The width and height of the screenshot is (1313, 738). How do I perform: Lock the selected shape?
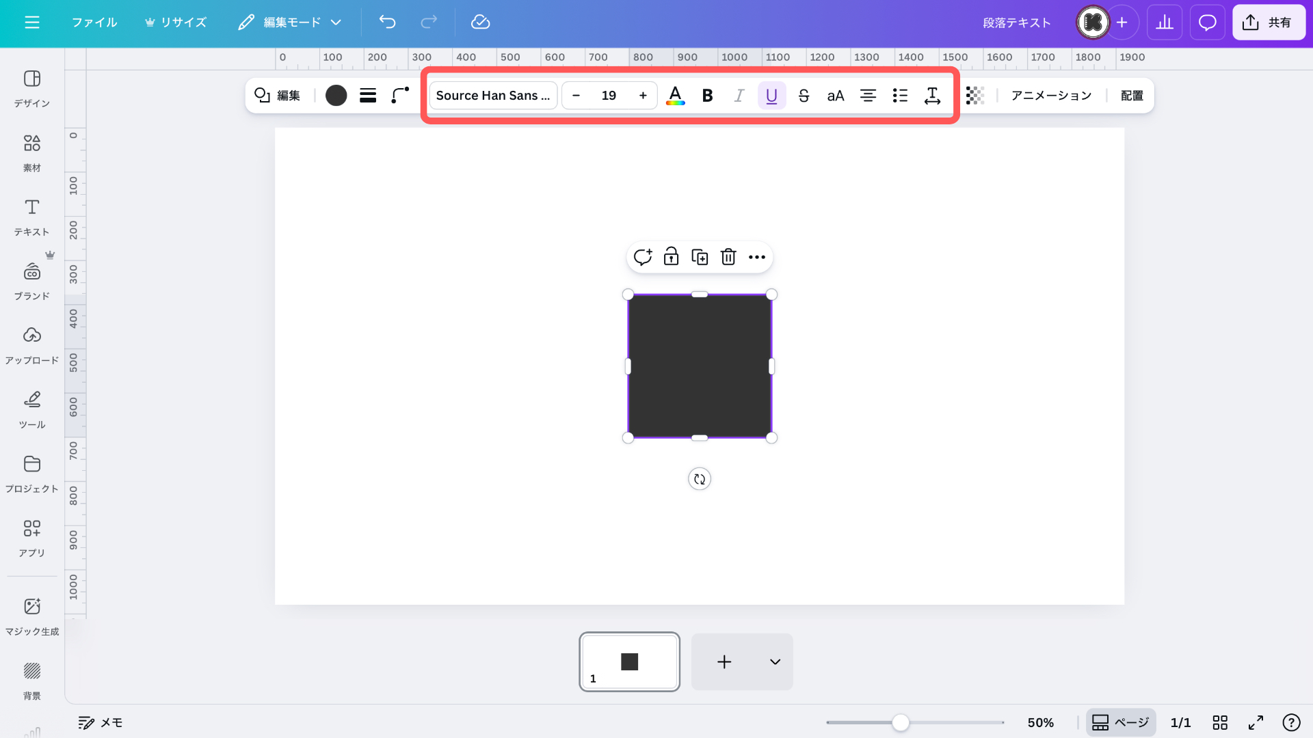(x=671, y=257)
